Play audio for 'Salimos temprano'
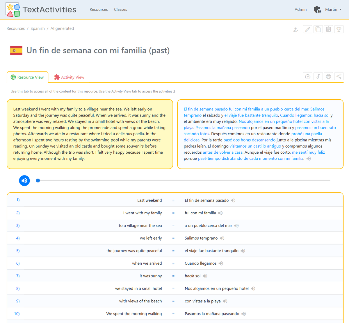The width and height of the screenshot is (349, 323). tap(222, 238)
